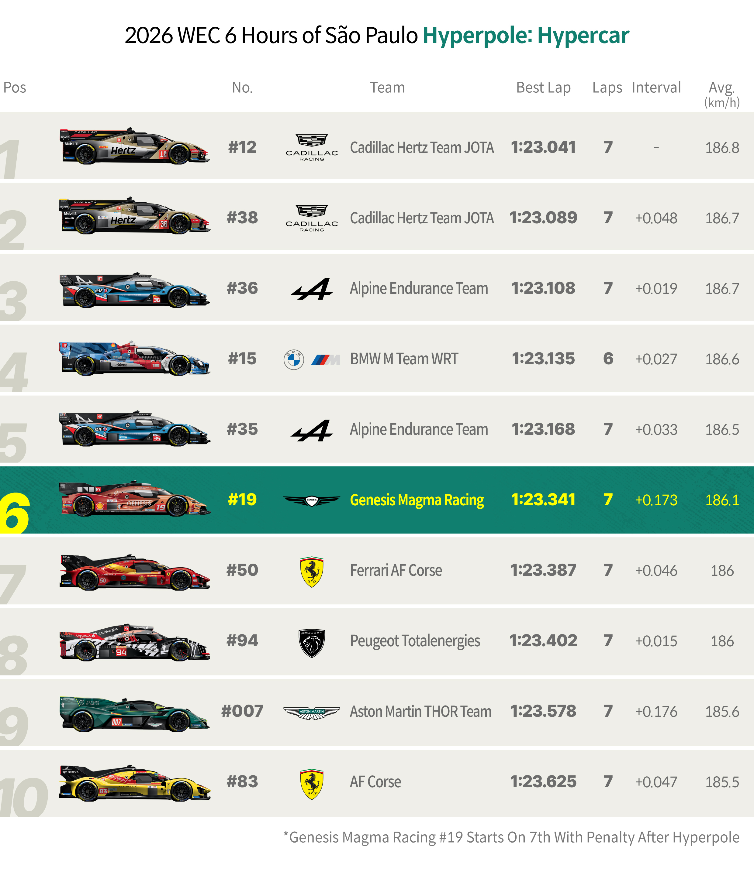Click the Peugeot lion shield logo
The height and width of the screenshot is (869, 754).
tap(312, 643)
